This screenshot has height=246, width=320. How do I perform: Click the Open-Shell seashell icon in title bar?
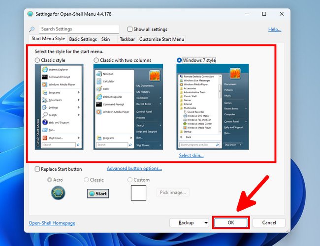30,14
